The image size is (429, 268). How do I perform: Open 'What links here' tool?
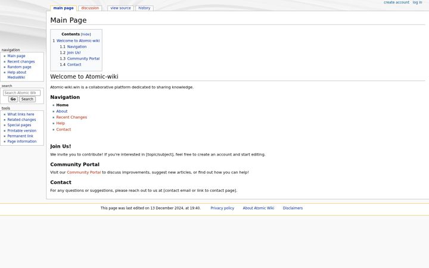pos(21,114)
